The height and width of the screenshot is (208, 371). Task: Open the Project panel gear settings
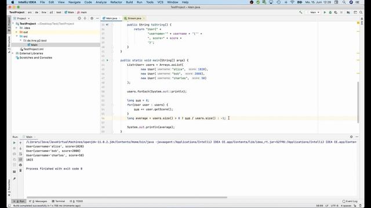coord(92,18)
